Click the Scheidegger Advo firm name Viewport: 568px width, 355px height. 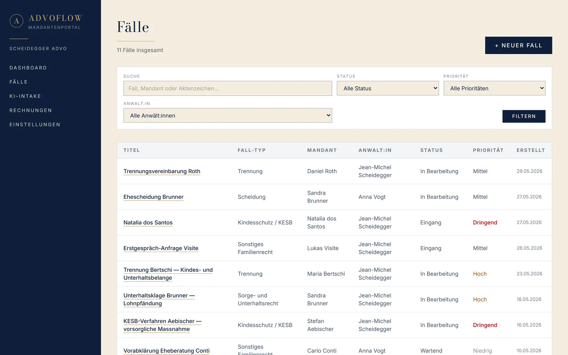pos(38,49)
